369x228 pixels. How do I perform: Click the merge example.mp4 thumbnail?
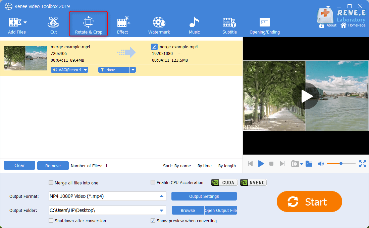click(25, 58)
